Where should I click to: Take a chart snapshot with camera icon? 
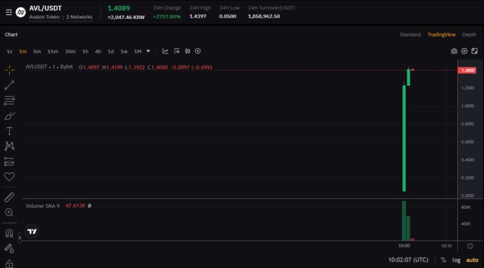[x=454, y=51]
